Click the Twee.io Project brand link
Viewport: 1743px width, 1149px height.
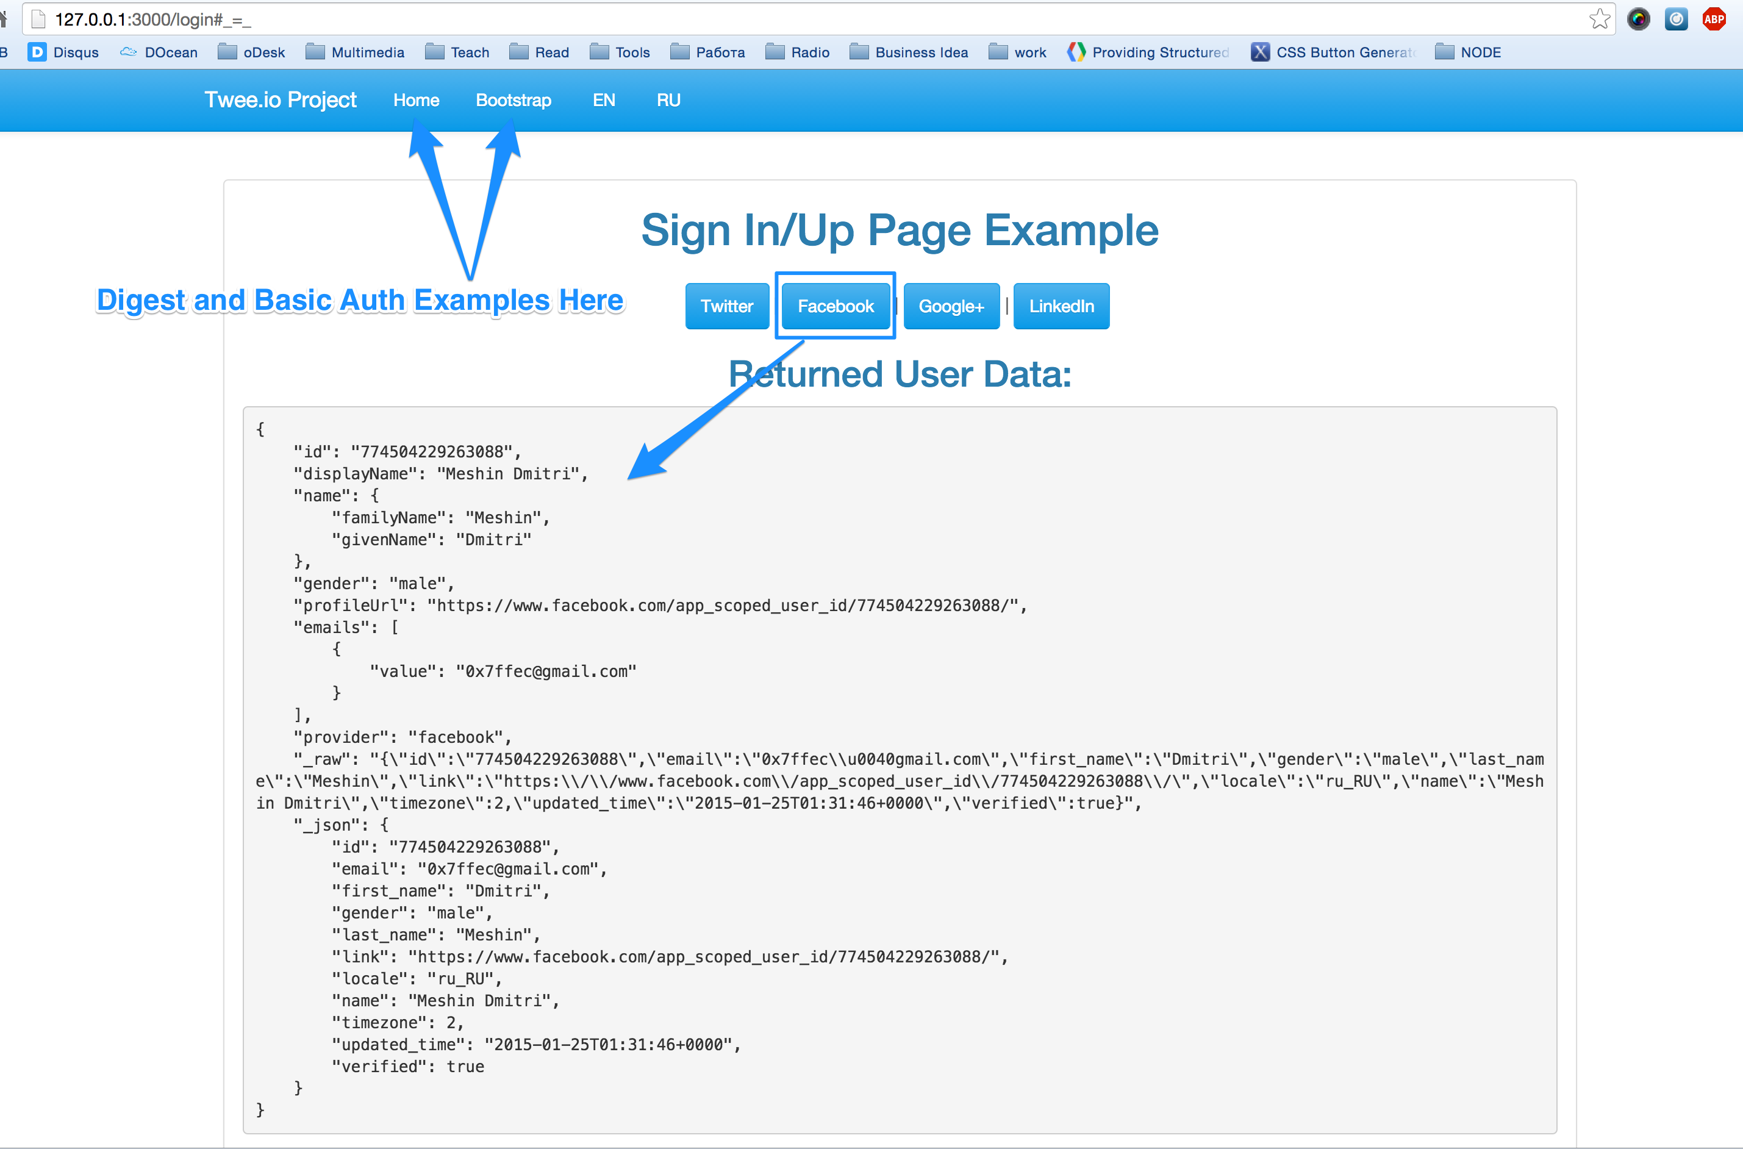tap(281, 99)
